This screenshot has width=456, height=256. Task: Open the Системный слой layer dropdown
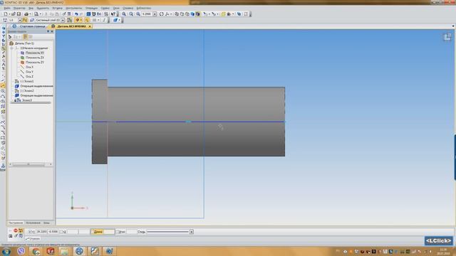(x=63, y=20)
